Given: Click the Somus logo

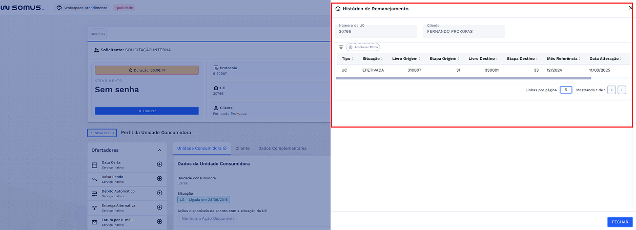Looking at the screenshot, I should pyautogui.click(x=22, y=8).
